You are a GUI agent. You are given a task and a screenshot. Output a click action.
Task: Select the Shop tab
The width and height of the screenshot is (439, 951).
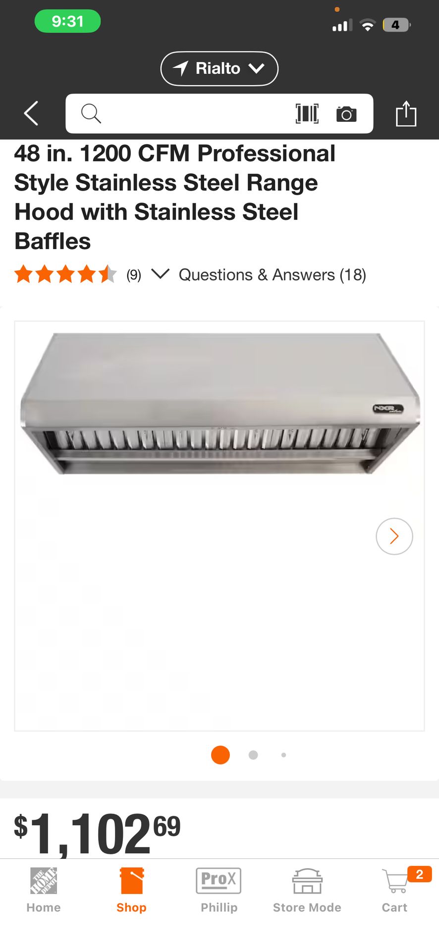click(131, 891)
